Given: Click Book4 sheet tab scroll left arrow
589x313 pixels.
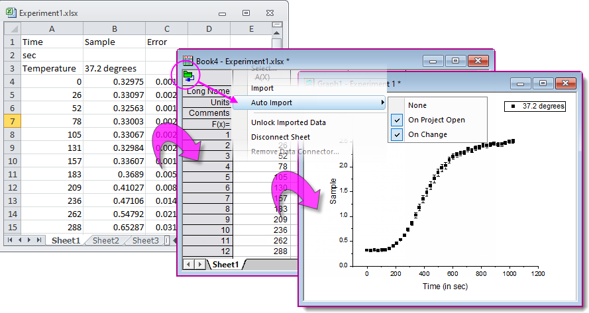Looking at the screenshot, I should pos(189,265).
